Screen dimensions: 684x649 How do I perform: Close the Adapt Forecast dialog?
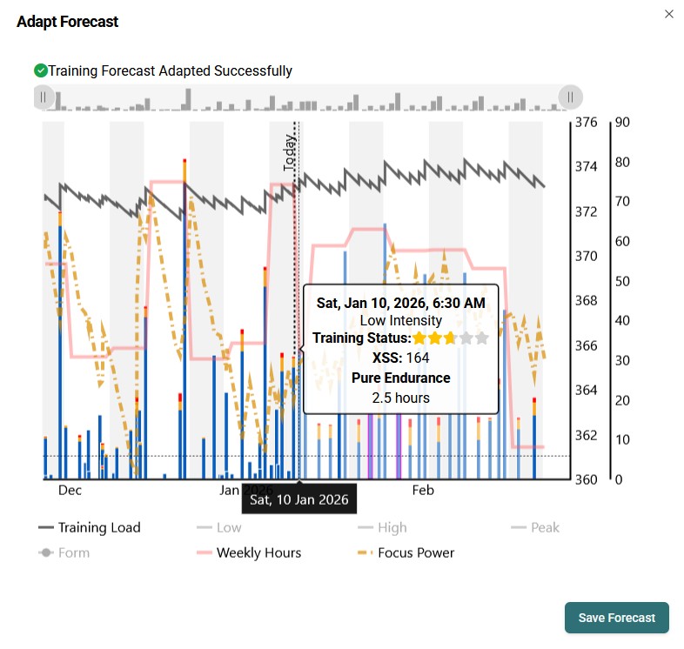pyautogui.click(x=669, y=14)
